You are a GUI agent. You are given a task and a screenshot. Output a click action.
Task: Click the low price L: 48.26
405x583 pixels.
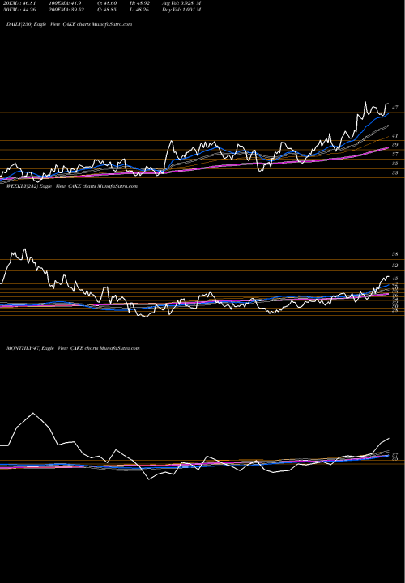coord(139,10)
